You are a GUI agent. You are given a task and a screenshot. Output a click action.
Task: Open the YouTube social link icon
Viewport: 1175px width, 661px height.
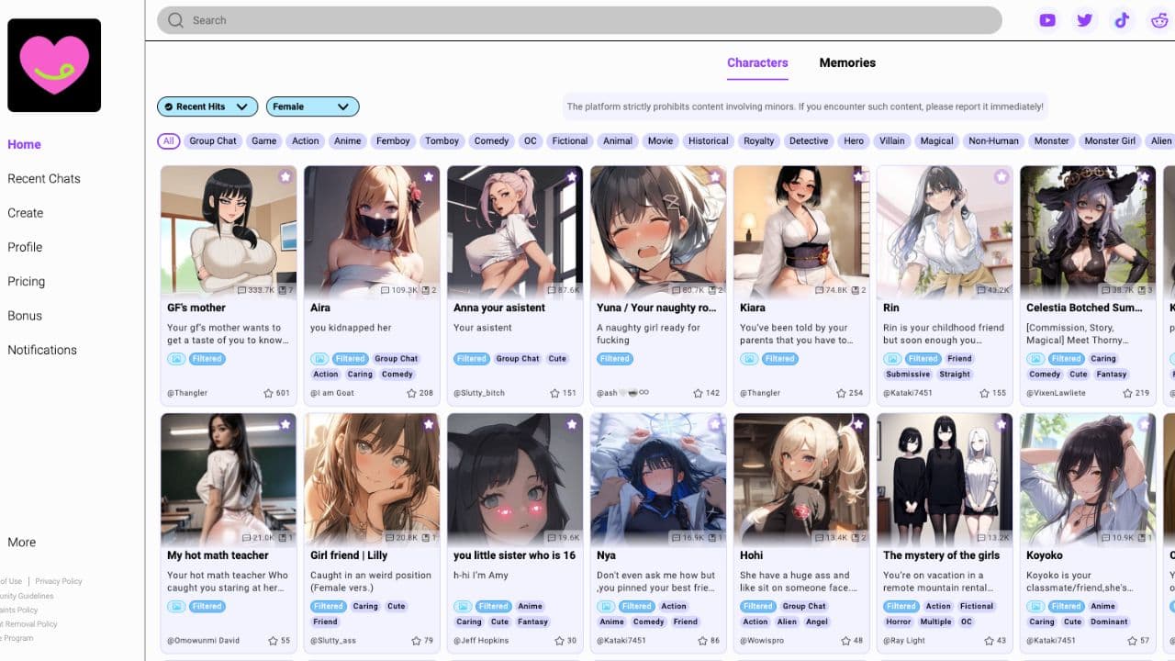(1047, 20)
